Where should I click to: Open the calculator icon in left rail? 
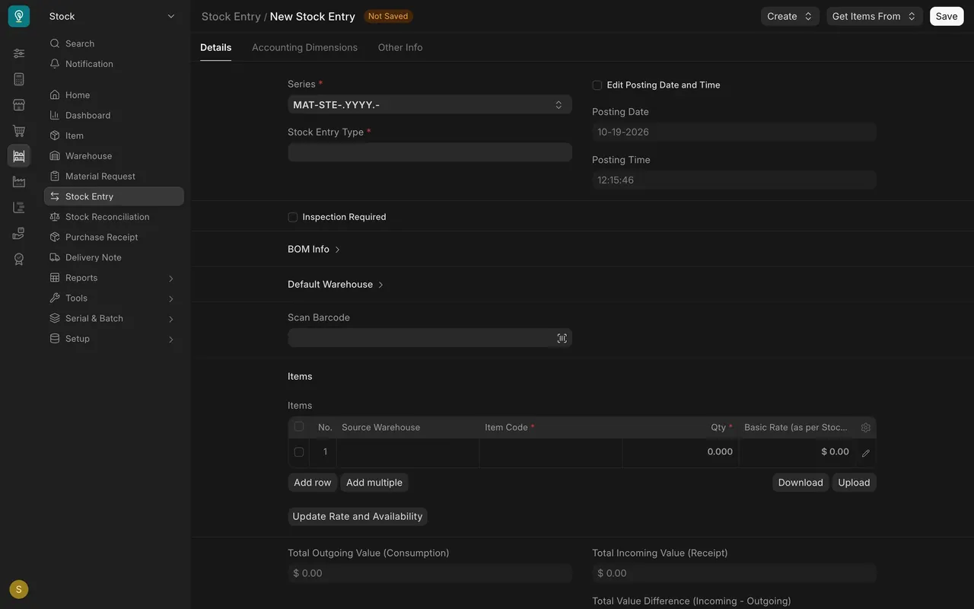coord(19,79)
